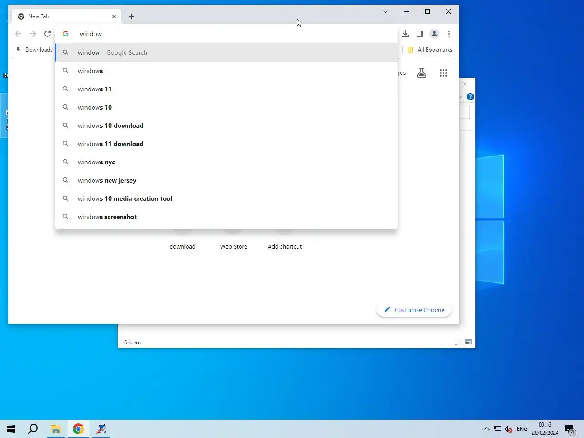Click the ENG language indicator
This screenshot has width=584, height=438.
522,429
